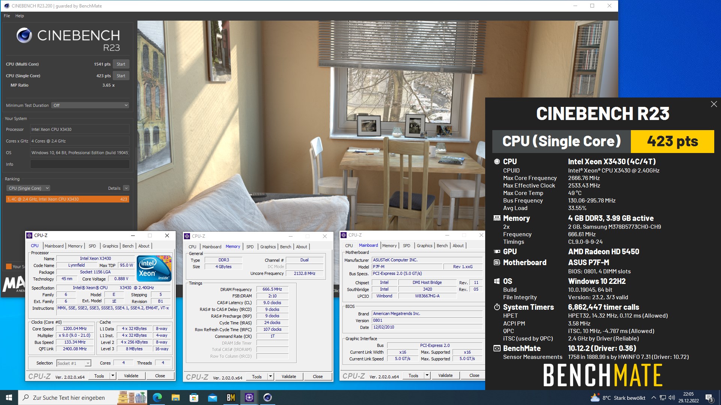Click the Intel Xeon inside logo badge
Viewport: 721px width, 405px height.
(x=154, y=268)
